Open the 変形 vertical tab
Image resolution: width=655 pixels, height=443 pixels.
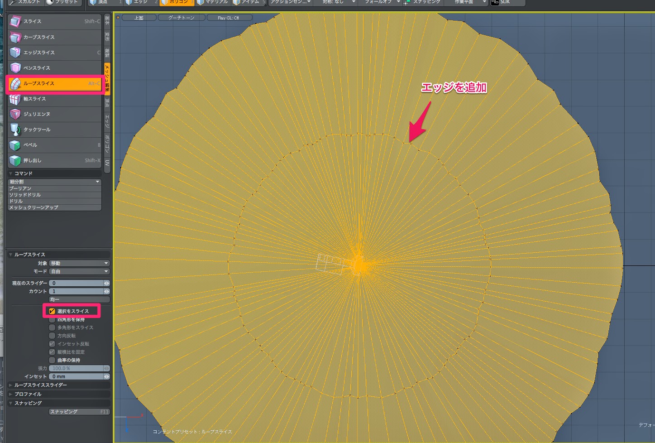coord(107,36)
